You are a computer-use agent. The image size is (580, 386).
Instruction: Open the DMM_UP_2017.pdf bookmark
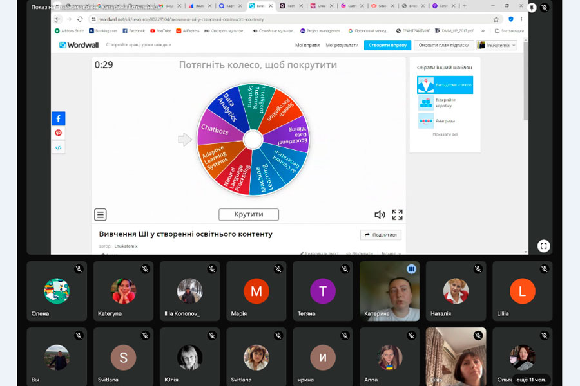[454, 31]
